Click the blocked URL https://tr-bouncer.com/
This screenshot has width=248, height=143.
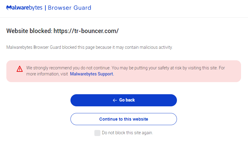click(86, 31)
